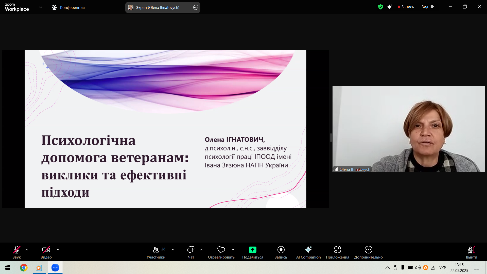The height and width of the screenshot is (274, 487).
Task: Click the green Share screen icon
Action: point(252,250)
